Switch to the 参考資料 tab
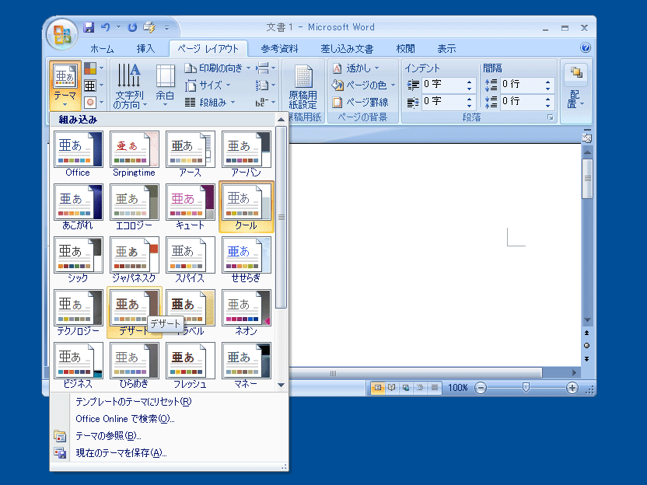The height and width of the screenshot is (485, 647). [x=279, y=49]
